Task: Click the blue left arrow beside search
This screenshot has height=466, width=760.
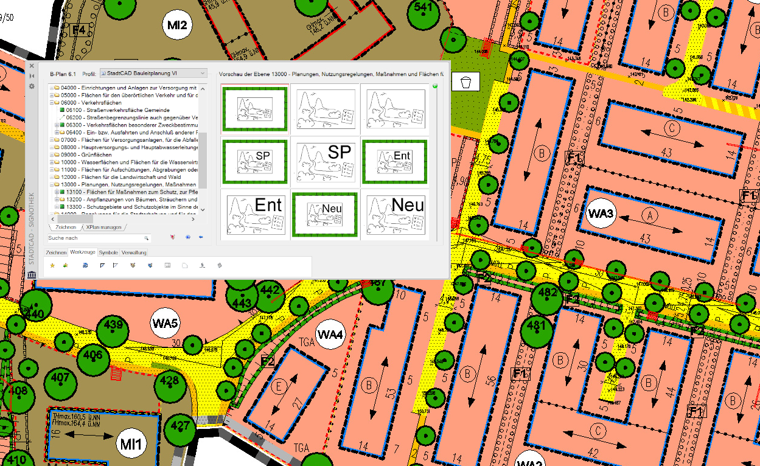Action: (x=201, y=238)
